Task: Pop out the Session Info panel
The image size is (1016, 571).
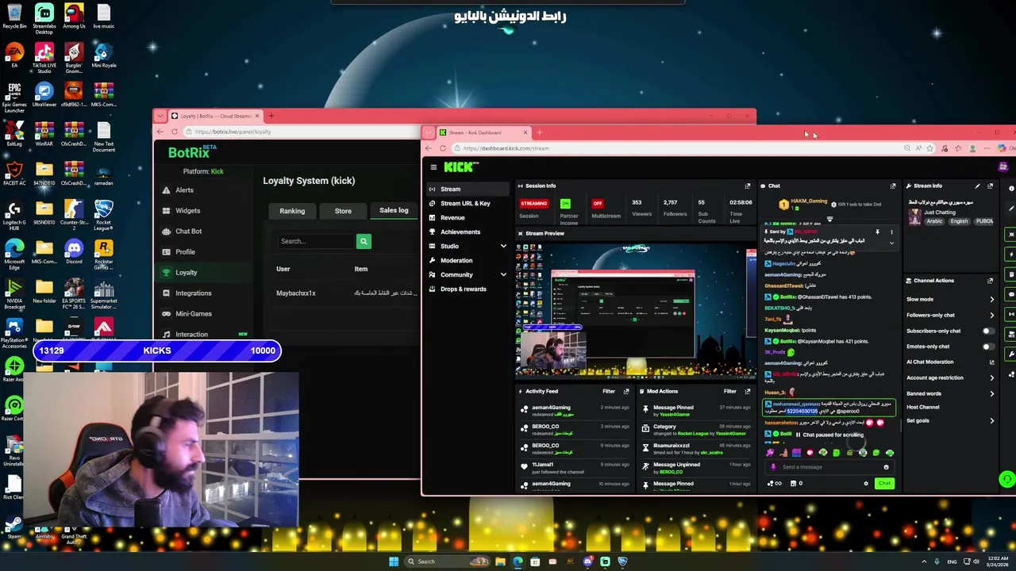Action: pyautogui.click(x=747, y=186)
